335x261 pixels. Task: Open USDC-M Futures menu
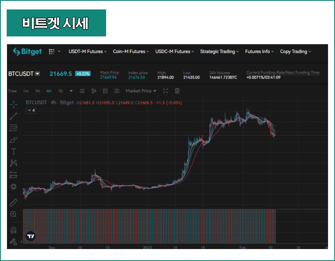tap(174, 51)
